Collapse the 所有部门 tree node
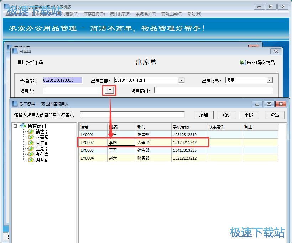This screenshot has width=292, height=243. click(15, 126)
